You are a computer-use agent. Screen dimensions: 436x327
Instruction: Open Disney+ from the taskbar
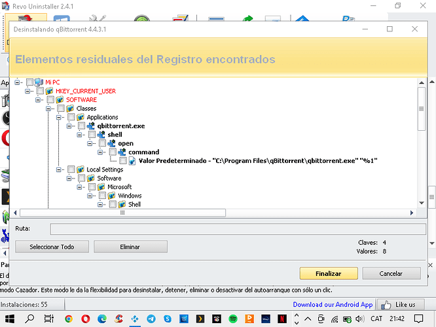tap(266, 318)
